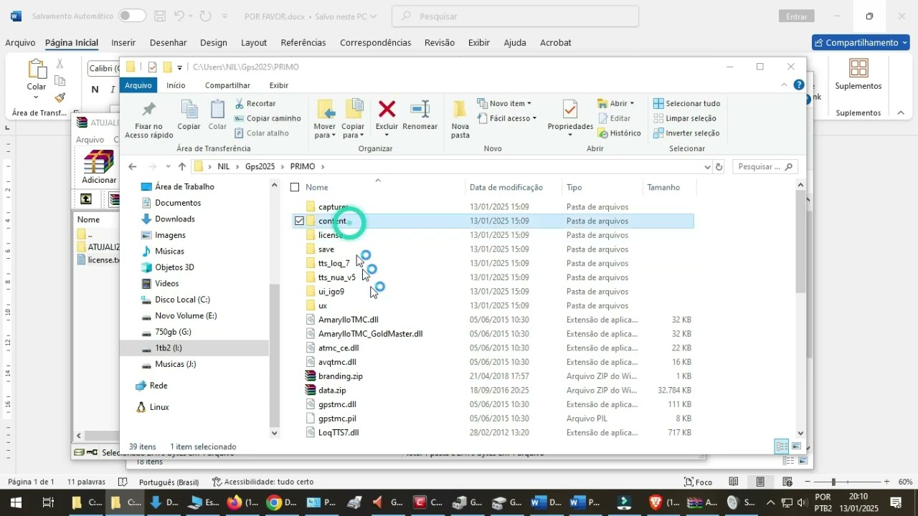Click Word's Format Painter brush icon
Screen dimensions: 918x516
pos(60,97)
